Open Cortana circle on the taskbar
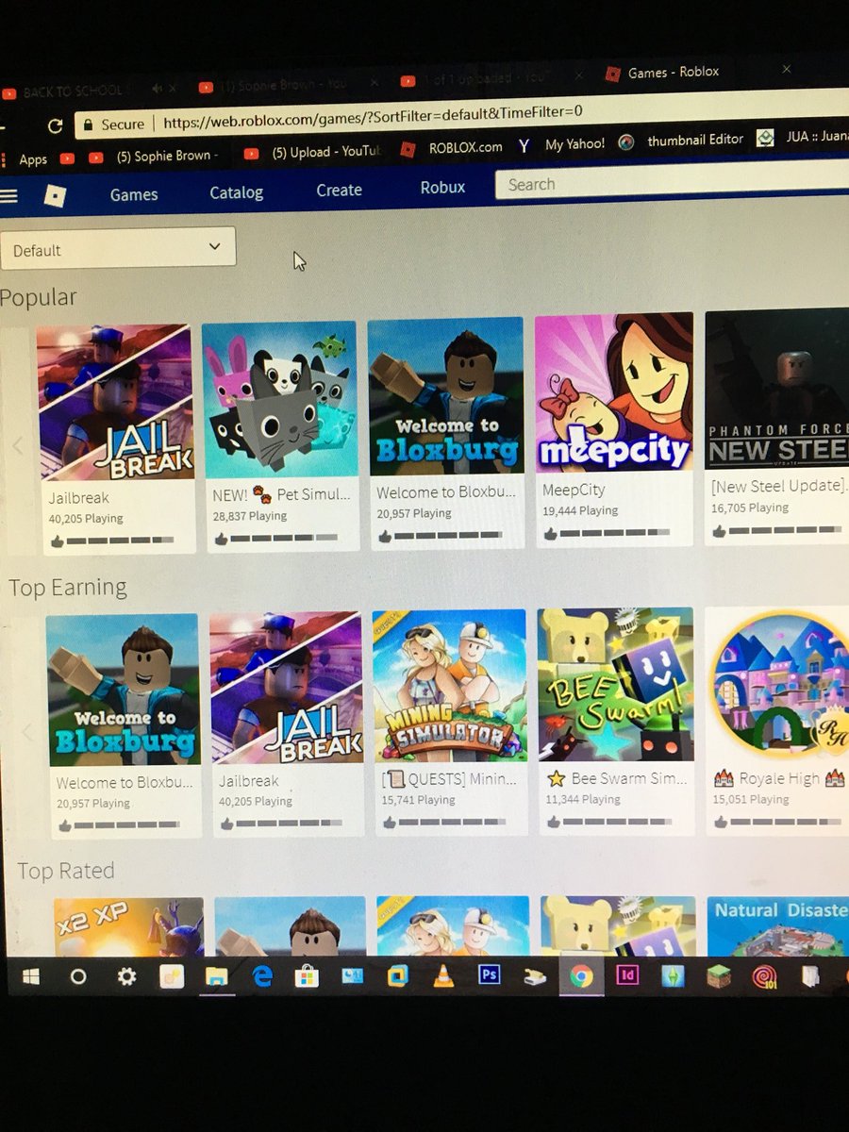849x1132 pixels. click(x=78, y=977)
